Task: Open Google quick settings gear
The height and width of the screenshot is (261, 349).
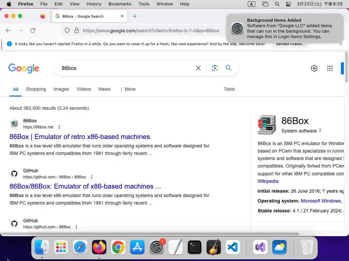Action: 314,68
